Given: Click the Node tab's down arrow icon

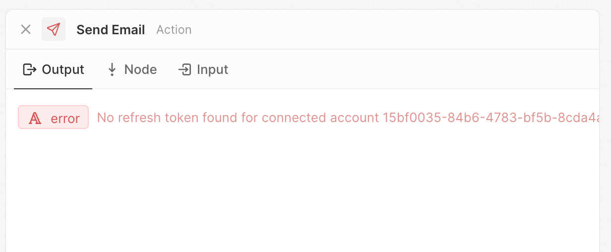Looking at the screenshot, I should tap(112, 69).
